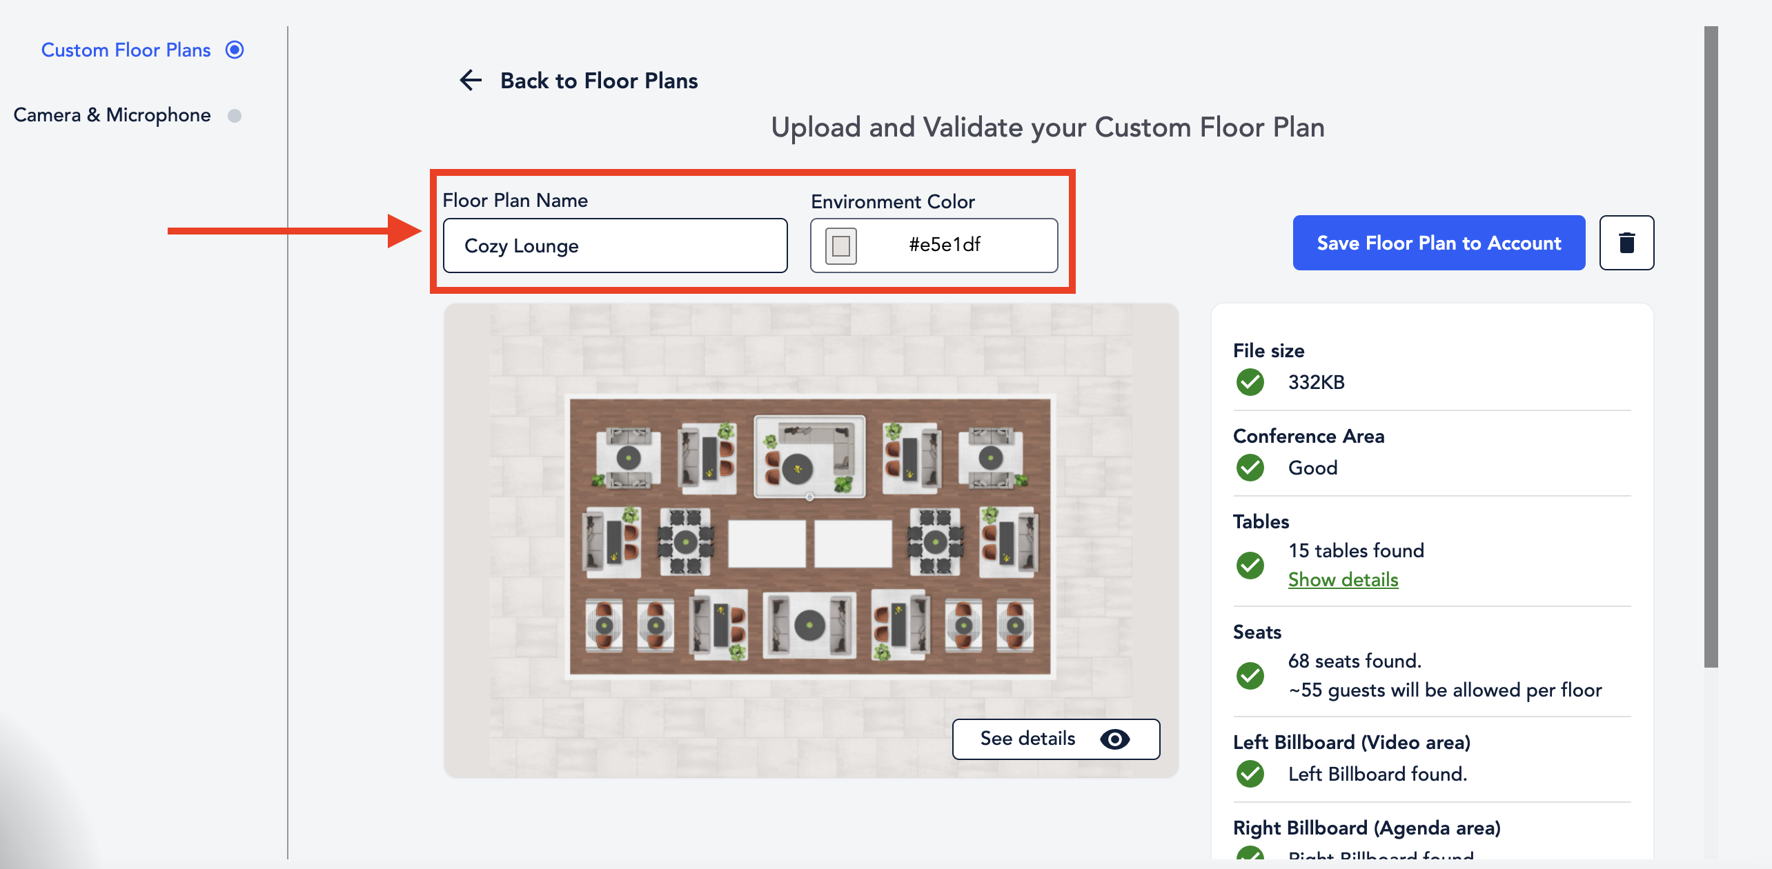Delete floor plan with trash icon
This screenshot has width=1772, height=869.
(1626, 243)
